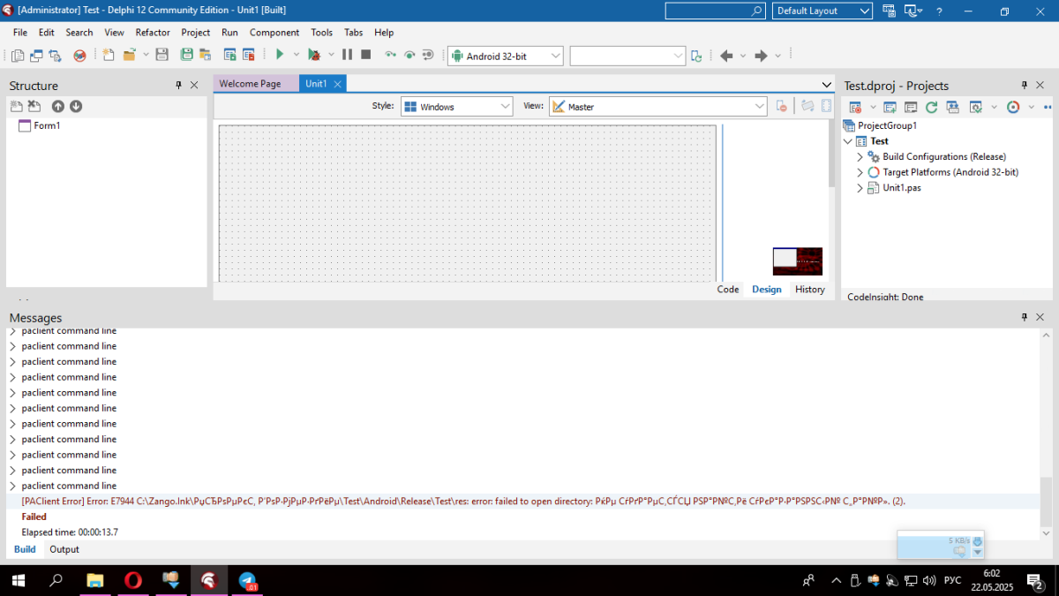This screenshot has width=1059, height=596.
Task: Open the Tools menu
Action: 322,32
